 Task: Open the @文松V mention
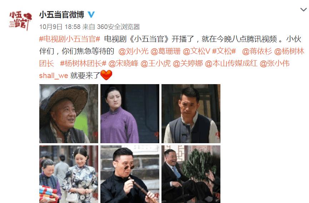point(196,51)
